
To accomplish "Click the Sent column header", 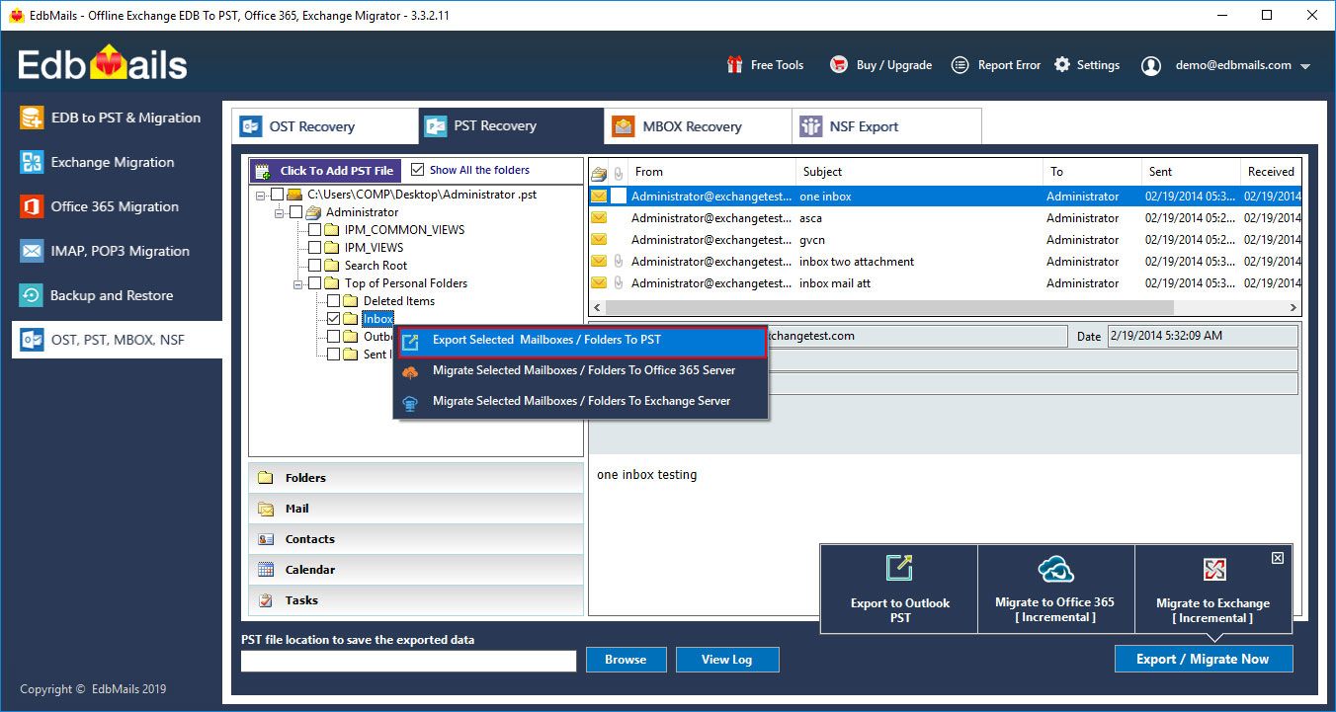I will [1191, 172].
